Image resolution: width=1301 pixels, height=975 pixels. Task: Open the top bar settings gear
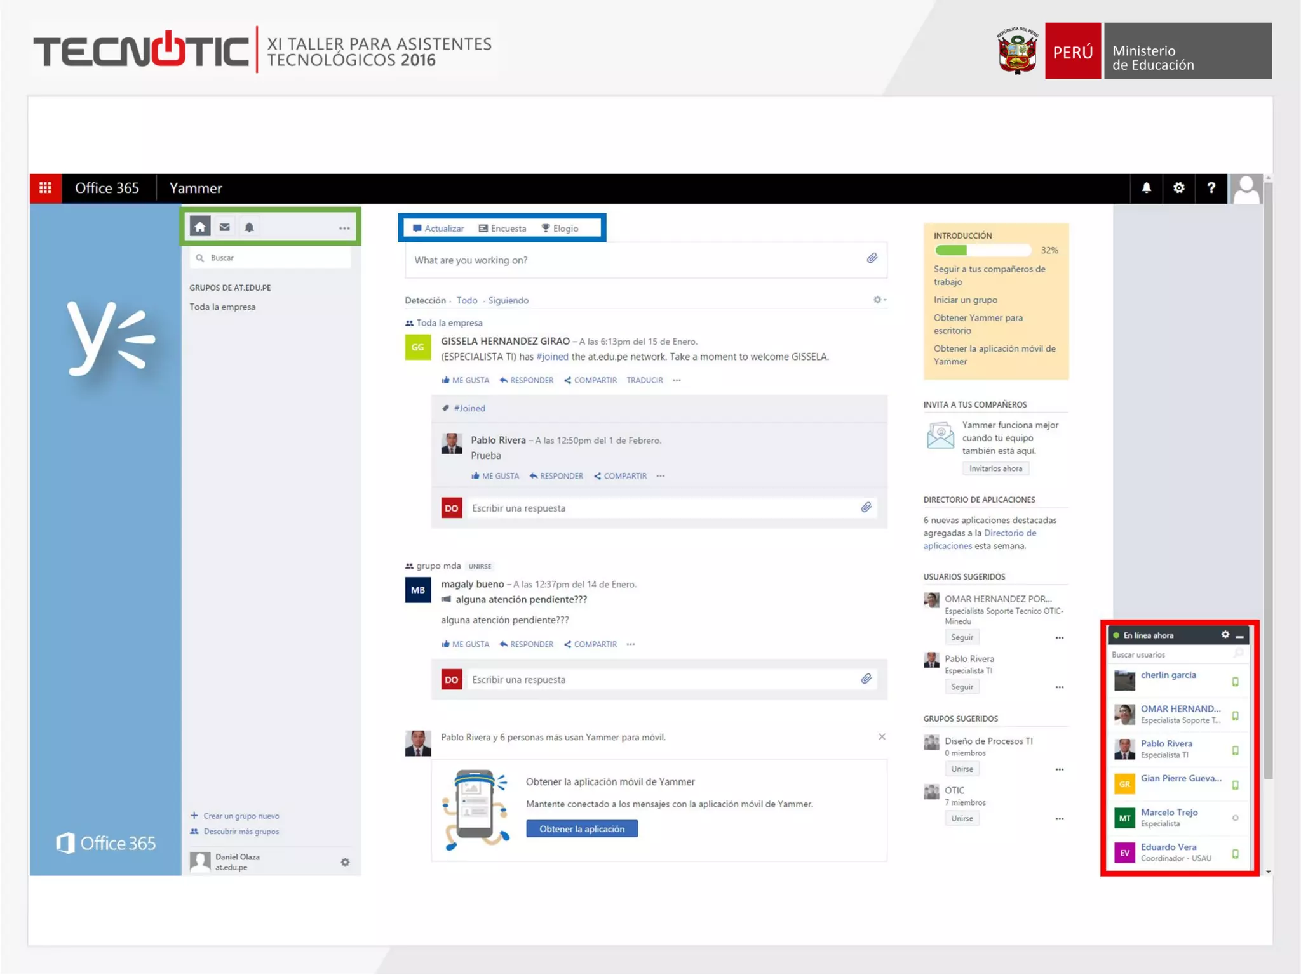1178,188
